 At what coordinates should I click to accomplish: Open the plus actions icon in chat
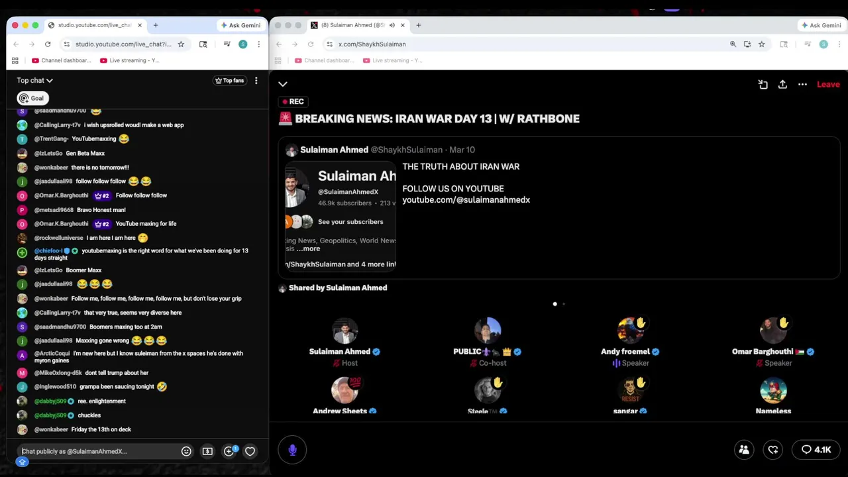pyautogui.click(x=229, y=451)
